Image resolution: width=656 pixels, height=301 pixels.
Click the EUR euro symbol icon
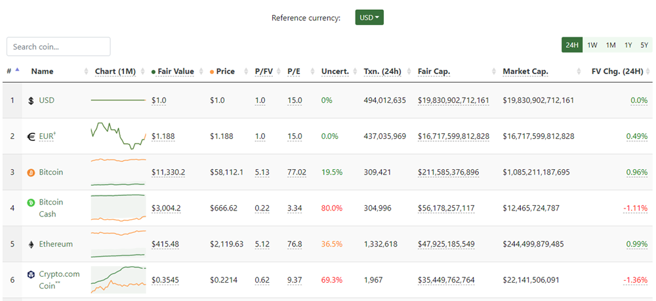click(31, 136)
